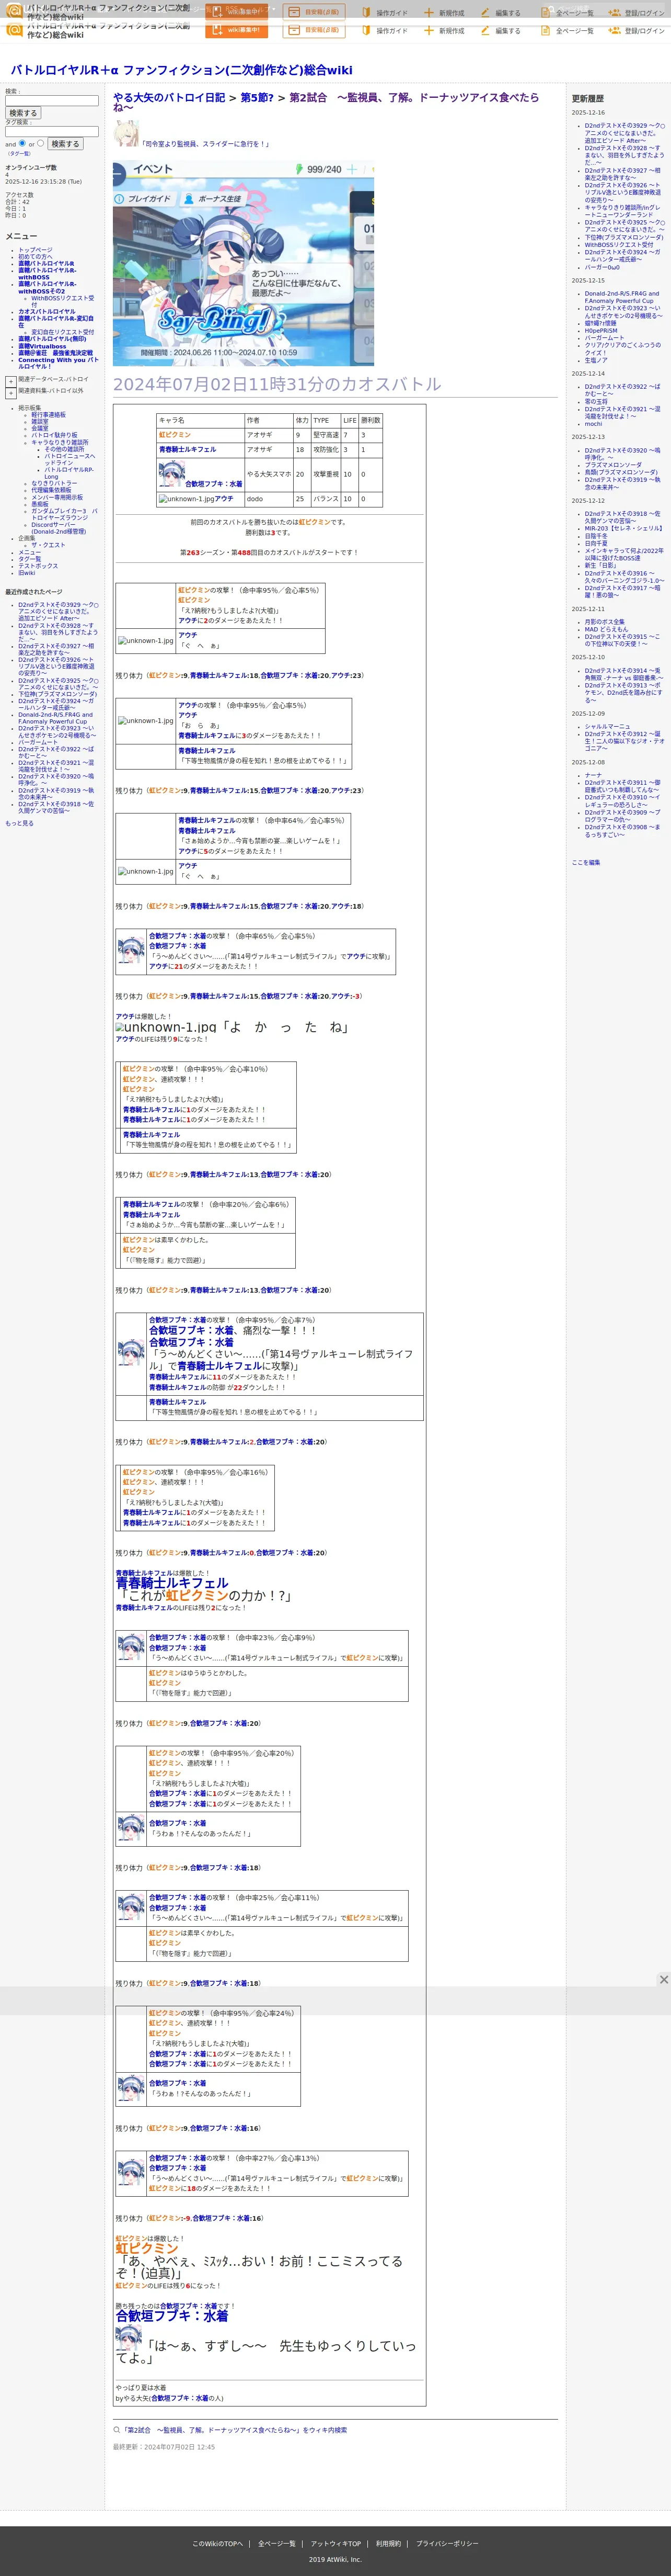Open 雑談室 board link
This screenshot has width=671, height=2576.
(x=39, y=422)
